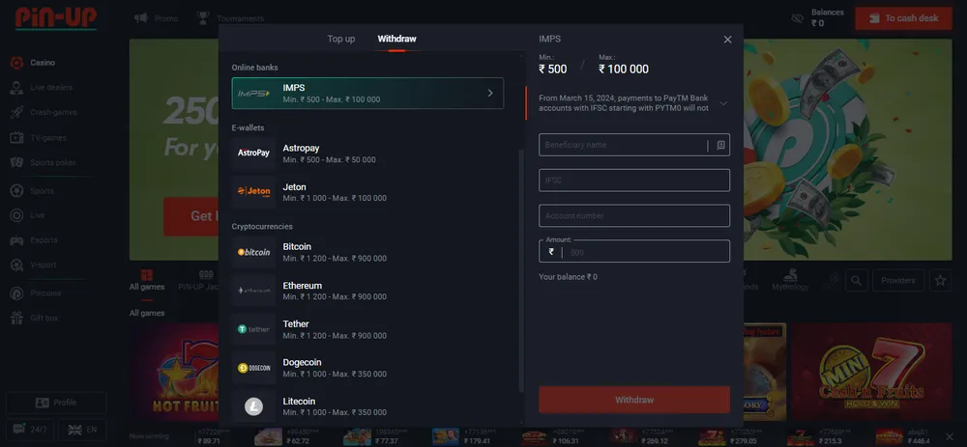967x447 pixels.
Task: Open V-sport in sidebar
Action: [x=33, y=265]
